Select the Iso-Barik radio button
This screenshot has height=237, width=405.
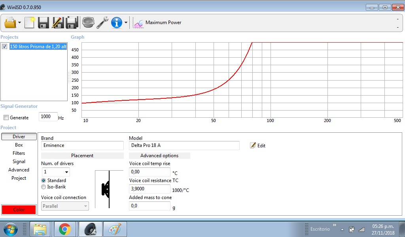tap(44, 187)
